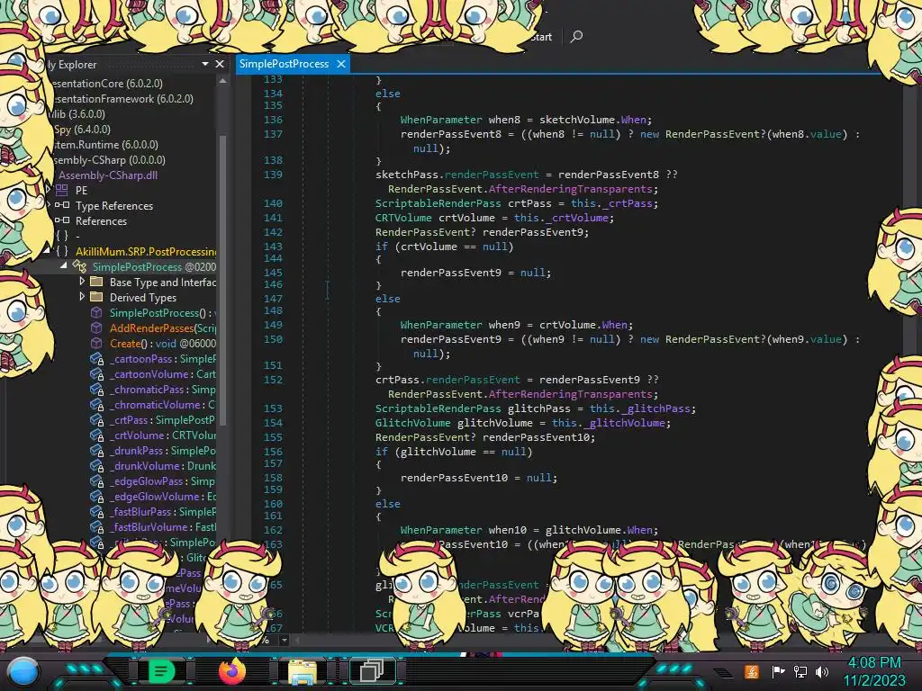This screenshot has height=691, width=922.
Task: Click the References node icon
Action: point(62,220)
